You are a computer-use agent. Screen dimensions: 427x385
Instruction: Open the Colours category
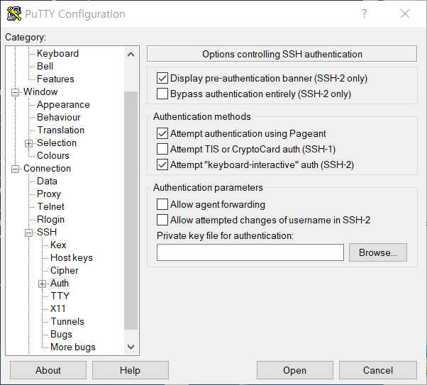(53, 155)
